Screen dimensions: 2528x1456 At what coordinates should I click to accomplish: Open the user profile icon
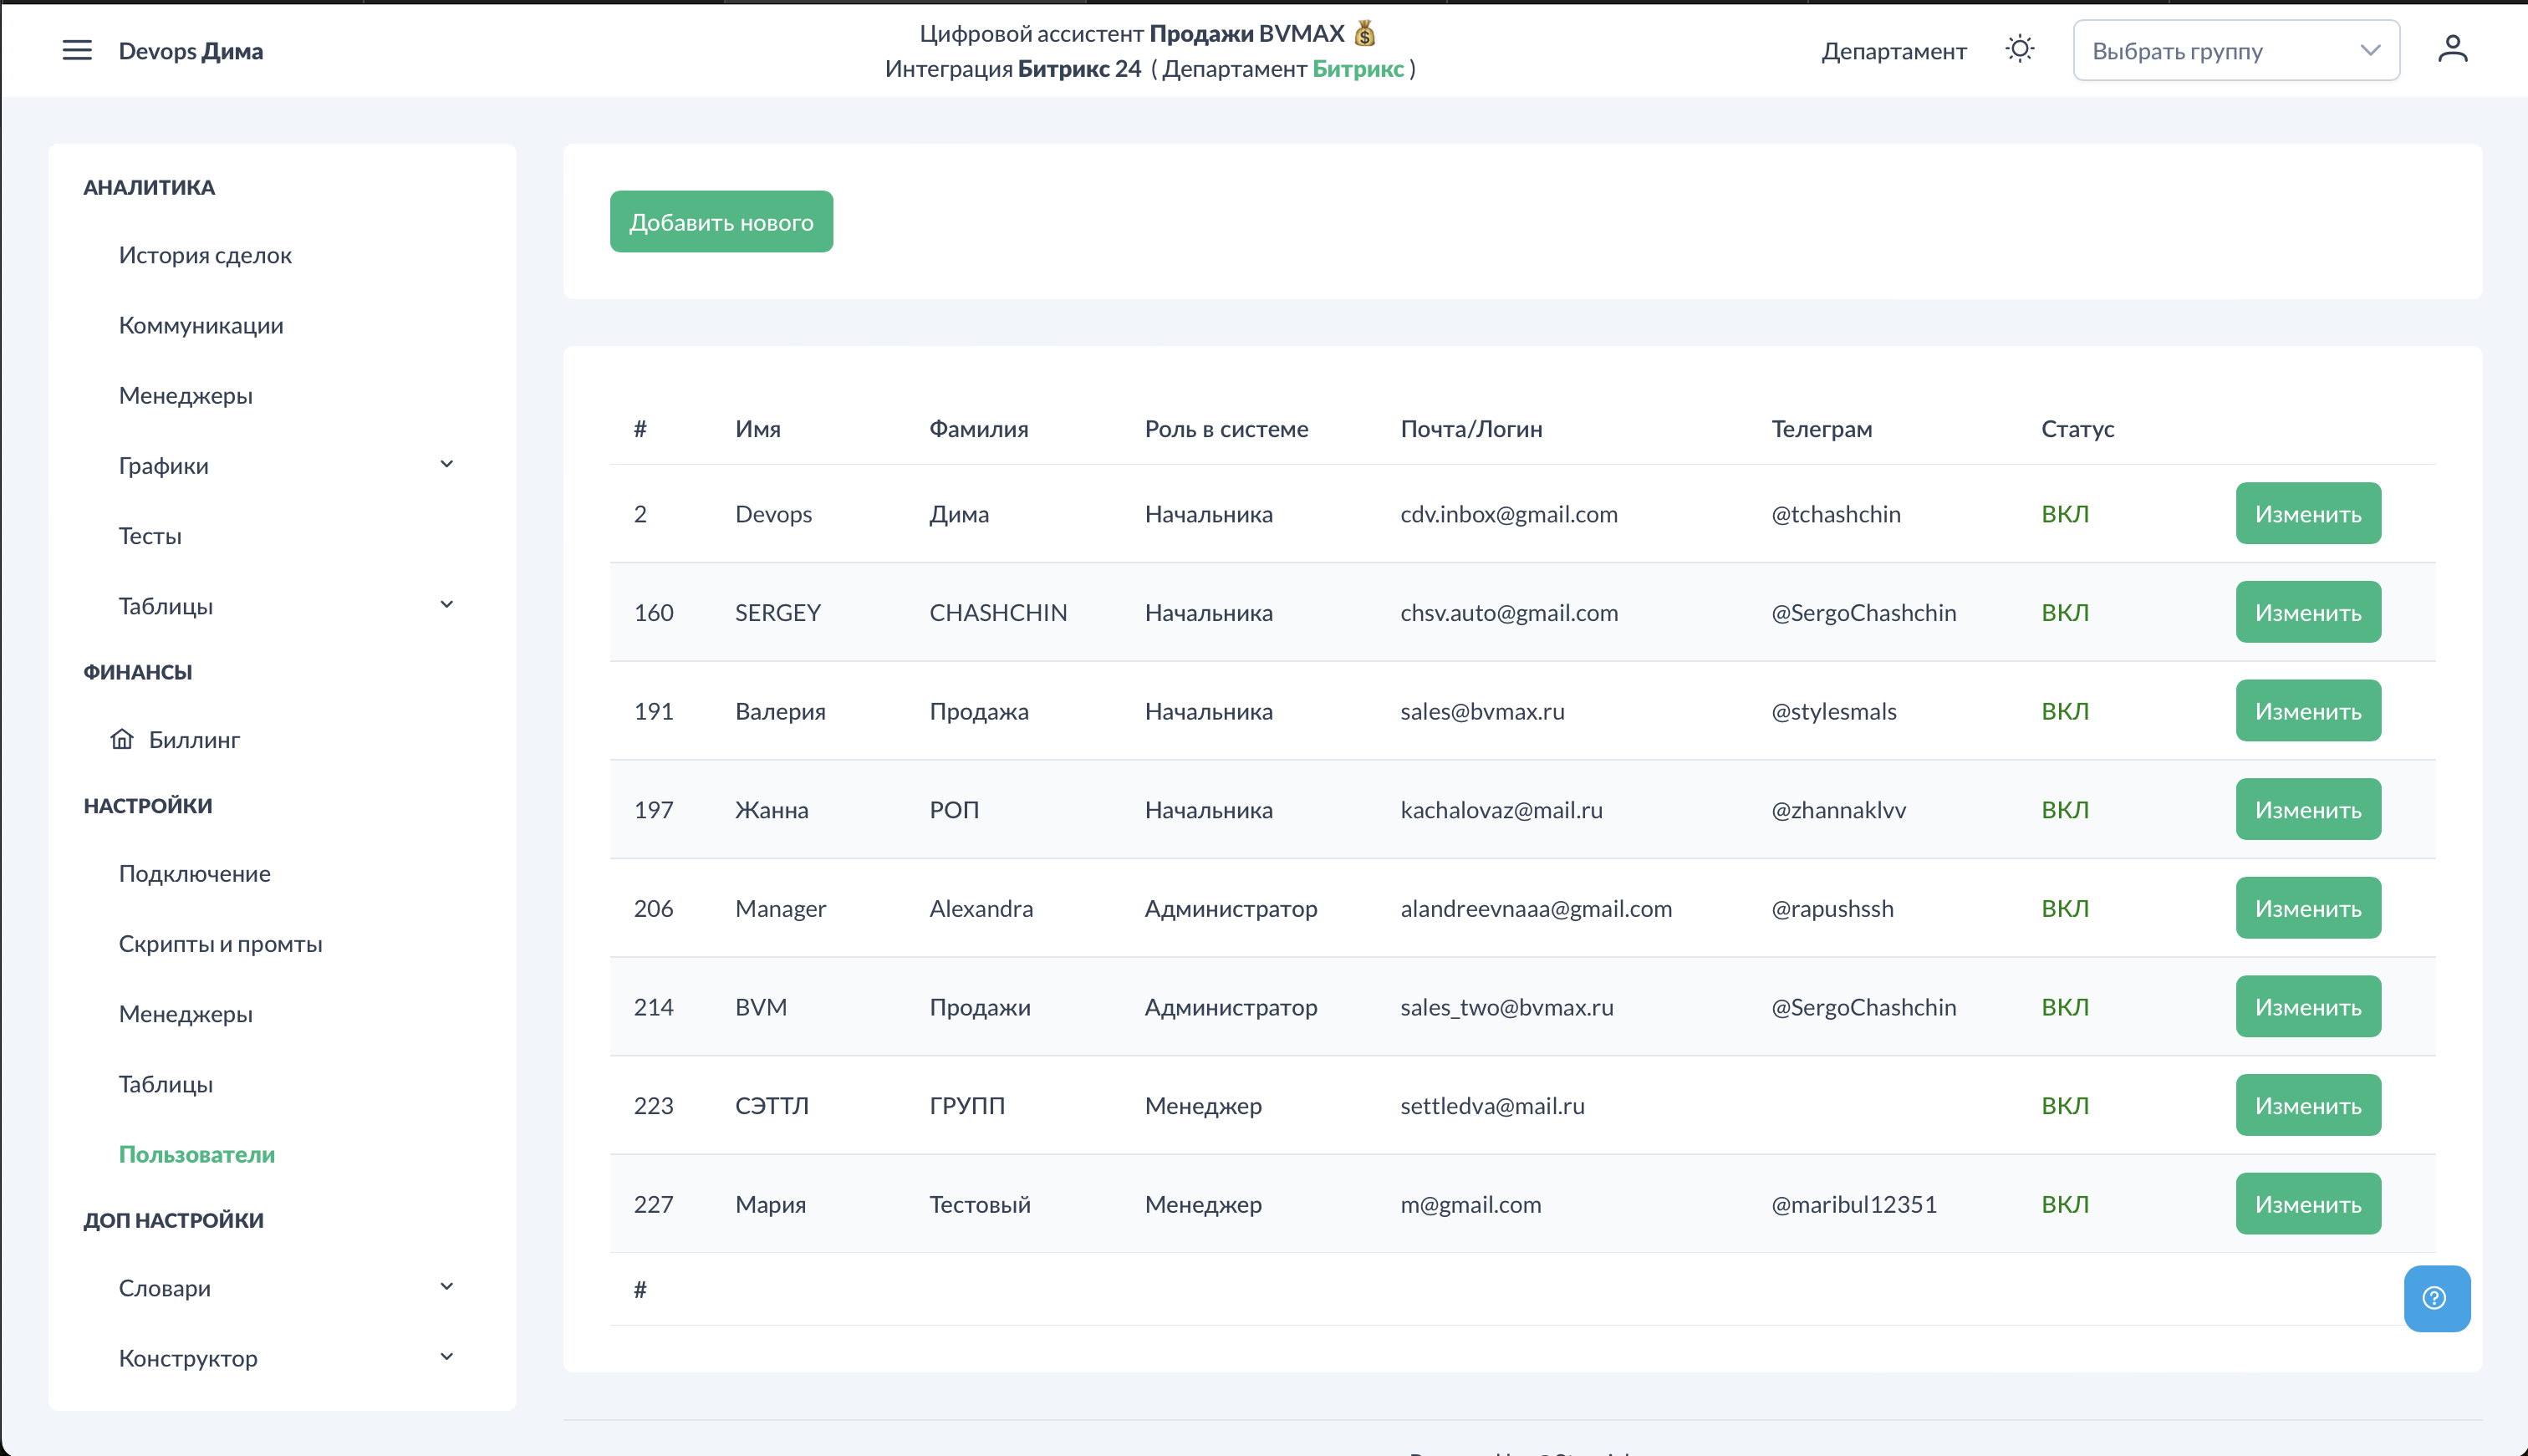tap(2452, 49)
